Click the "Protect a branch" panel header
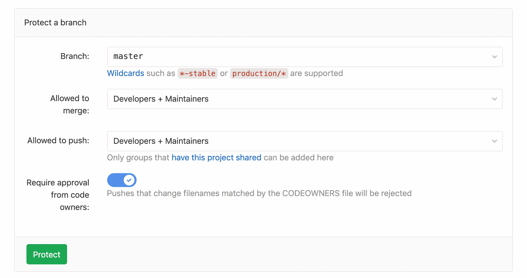The image size is (527, 278). pos(55,22)
